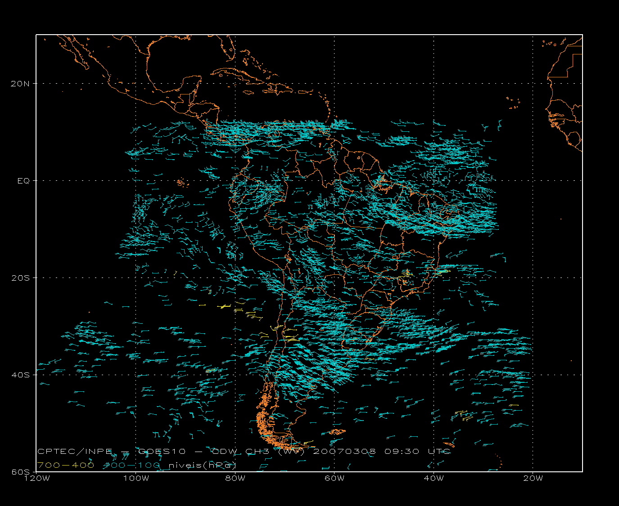
Task: Select the 40S latitude label
Action: tap(21, 375)
